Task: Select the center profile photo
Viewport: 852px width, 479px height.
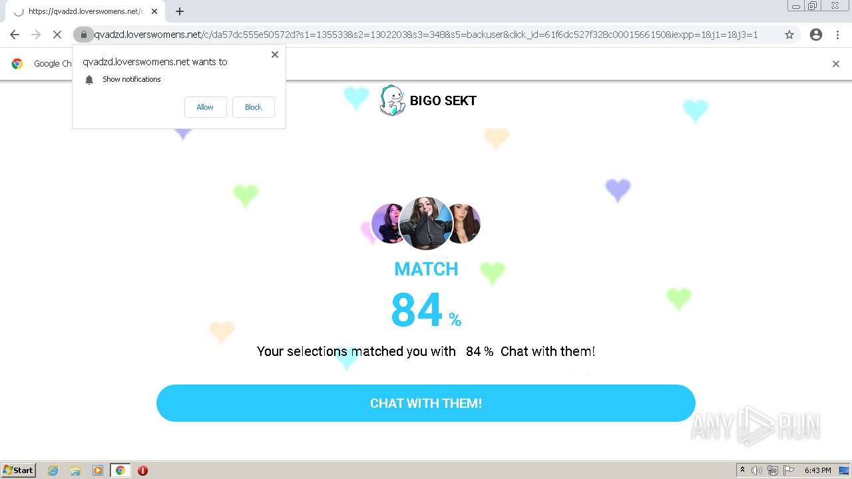Action: coord(426,223)
